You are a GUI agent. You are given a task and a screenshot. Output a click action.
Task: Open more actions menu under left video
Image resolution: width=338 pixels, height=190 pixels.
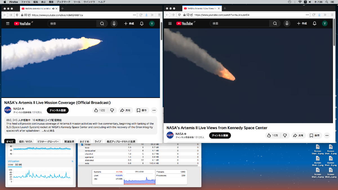pos(154,110)
